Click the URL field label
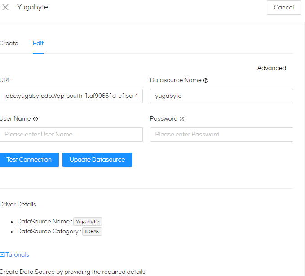This screenshot has width=305, height=276. (5, 80)
